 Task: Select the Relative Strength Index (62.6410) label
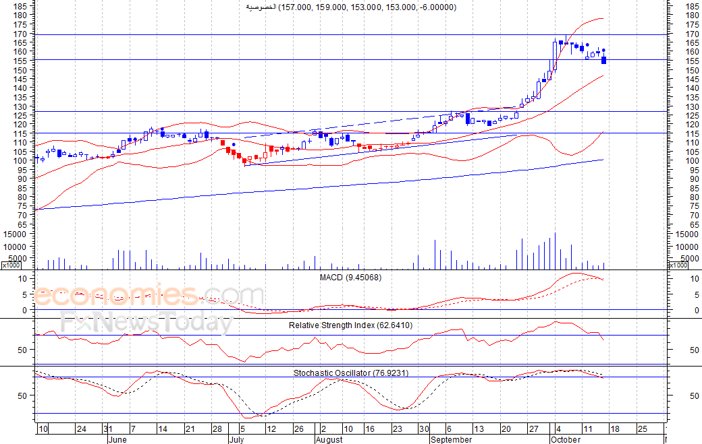click(350, 325)
